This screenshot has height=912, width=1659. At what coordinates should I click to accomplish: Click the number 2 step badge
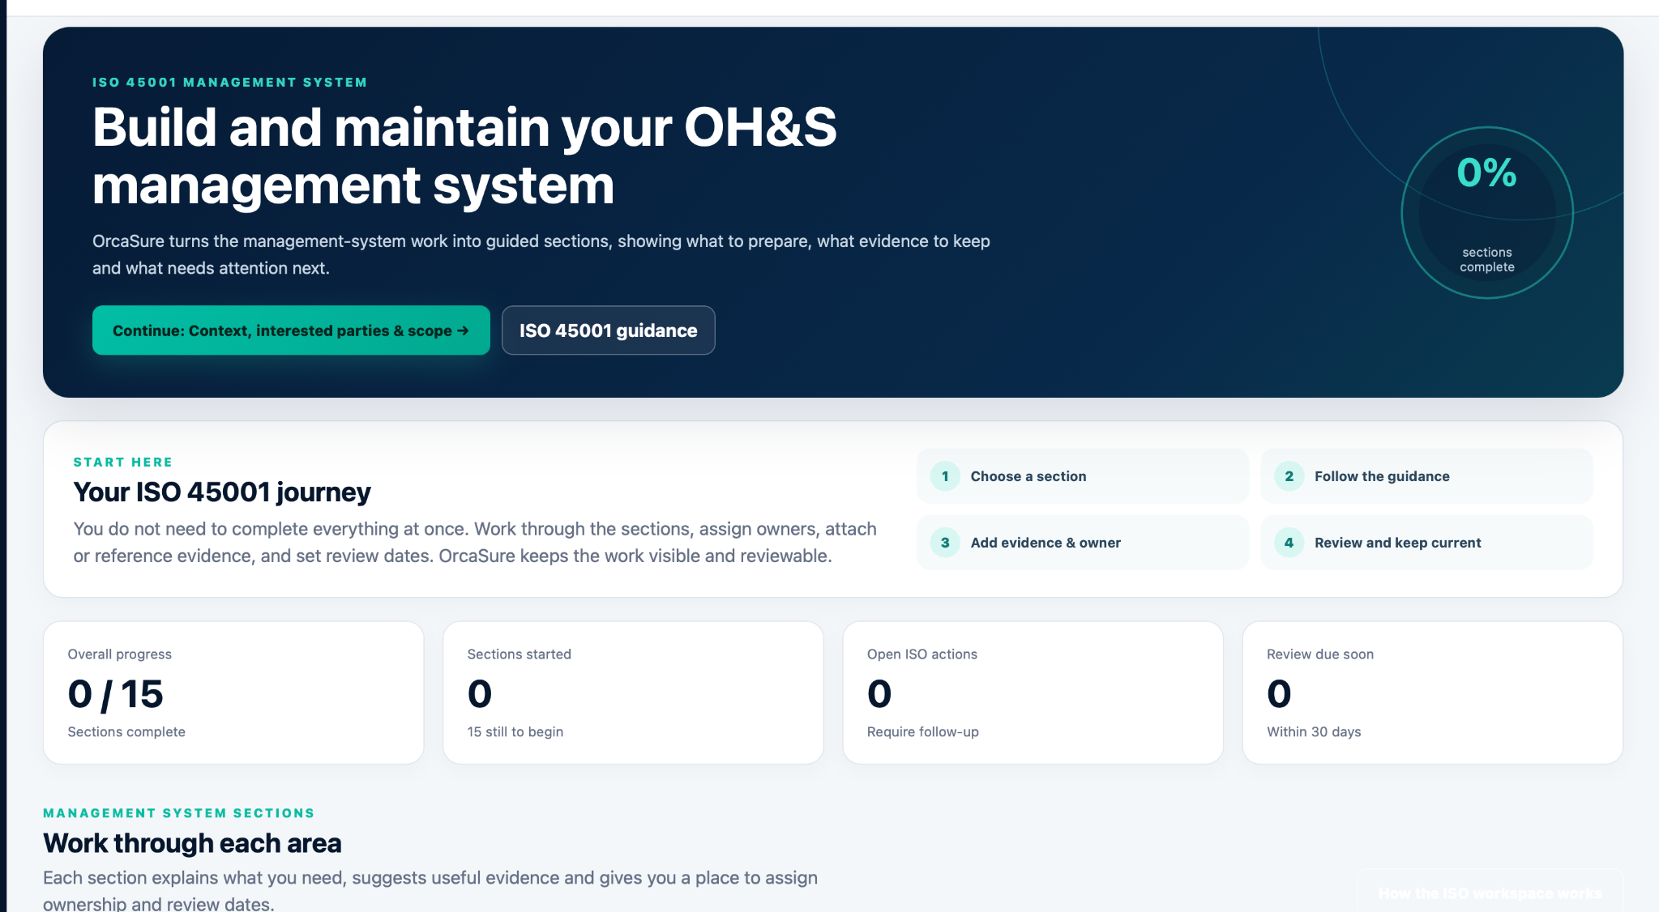pos(1289,476)
